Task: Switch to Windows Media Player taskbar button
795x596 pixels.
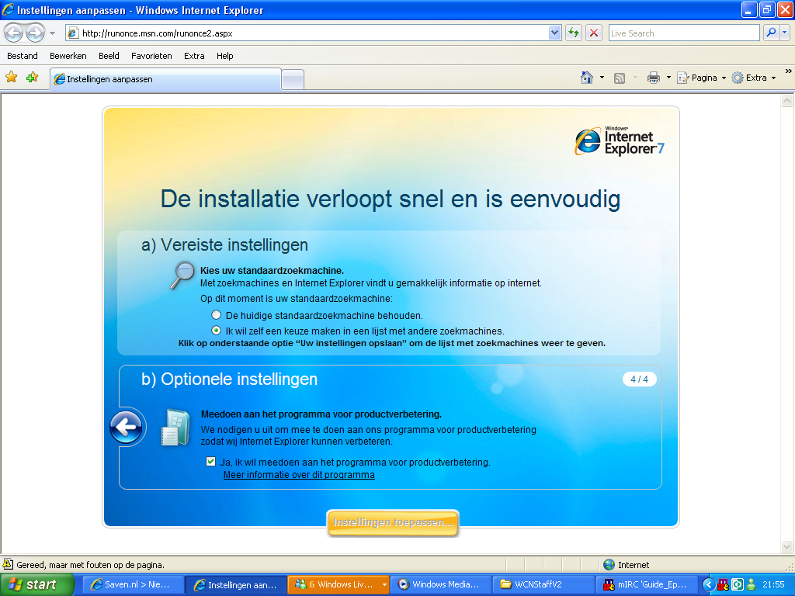Action: click(441, 584)
